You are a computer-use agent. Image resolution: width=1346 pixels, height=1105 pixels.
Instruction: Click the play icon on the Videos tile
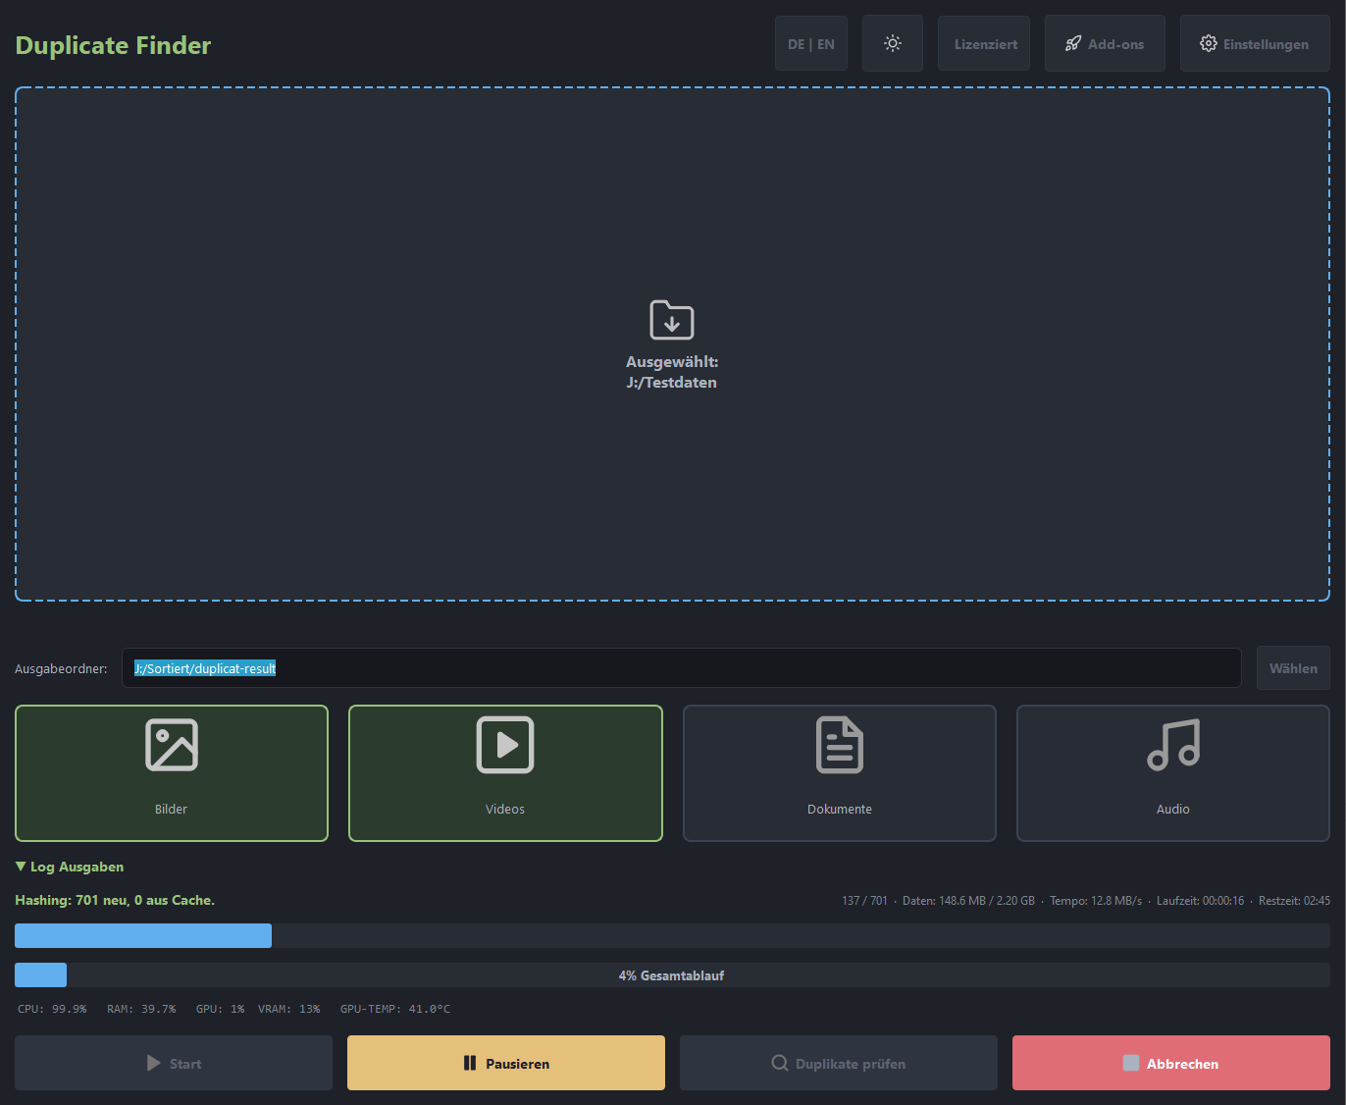click(x=505, y=745)
